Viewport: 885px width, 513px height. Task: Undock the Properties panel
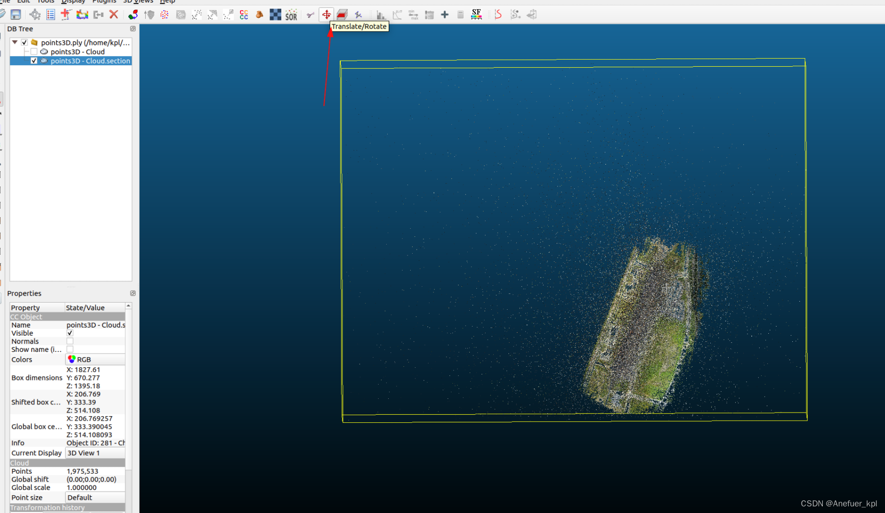[133, 293]
